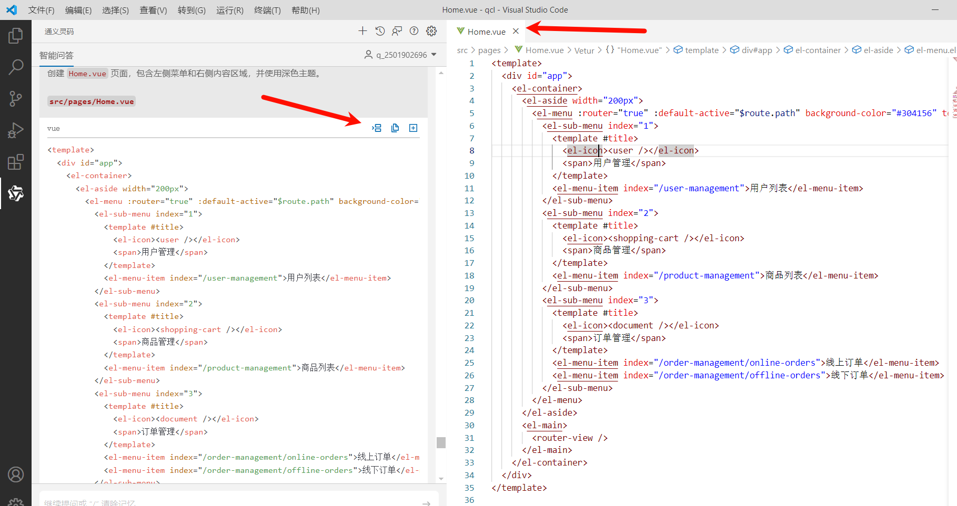Click the div#app breadcrumb segment
Screen dimensions: 957x506
tap(751, 50)
